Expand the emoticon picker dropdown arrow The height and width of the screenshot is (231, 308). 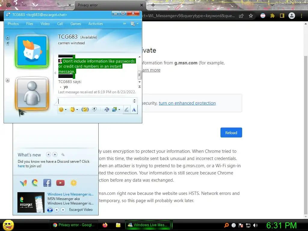66,110
